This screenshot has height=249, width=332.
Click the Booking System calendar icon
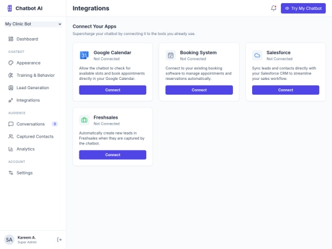[170, 55]
